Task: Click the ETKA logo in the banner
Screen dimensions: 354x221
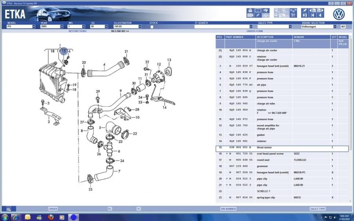Action: click(15, 14)
